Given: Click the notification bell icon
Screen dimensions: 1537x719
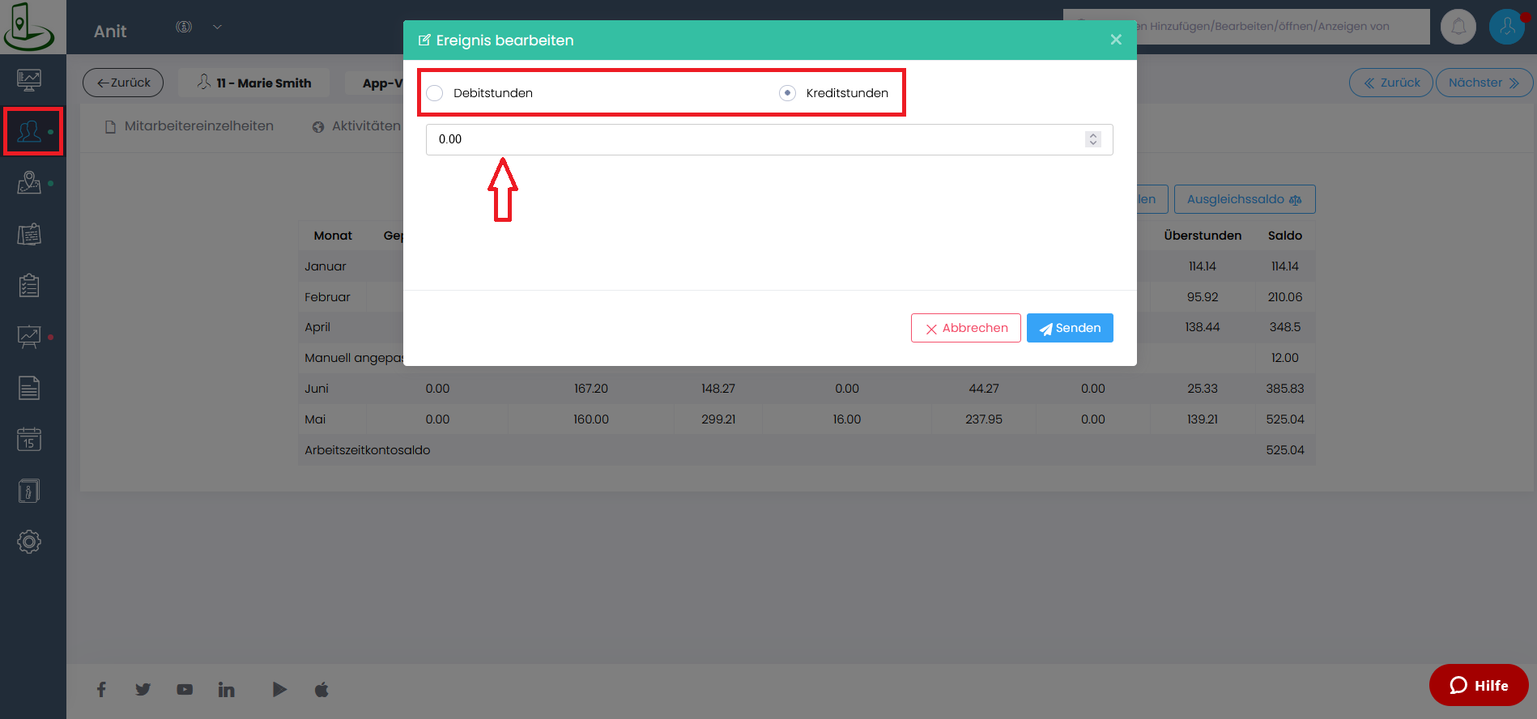Looking at the screenshot, I should click(1458, 27).
